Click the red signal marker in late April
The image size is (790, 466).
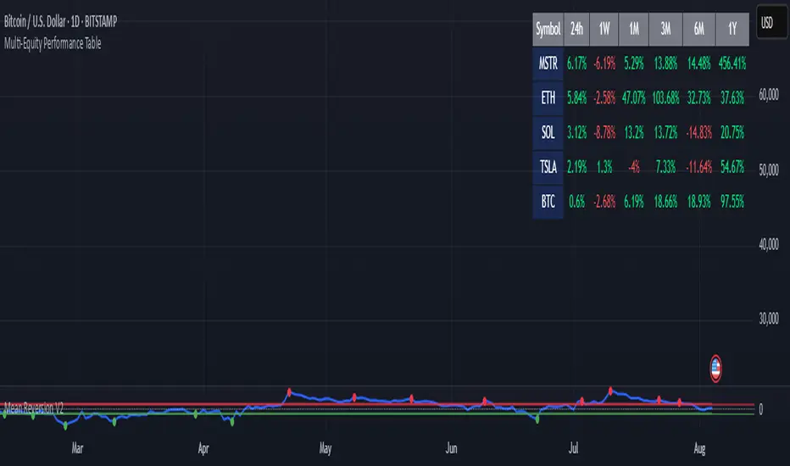290,391
